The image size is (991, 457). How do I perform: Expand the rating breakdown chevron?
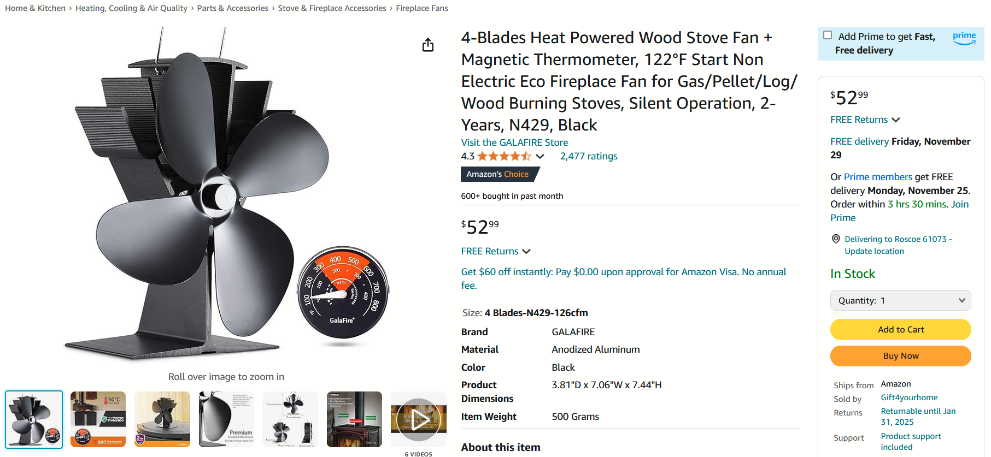(540, 156)
